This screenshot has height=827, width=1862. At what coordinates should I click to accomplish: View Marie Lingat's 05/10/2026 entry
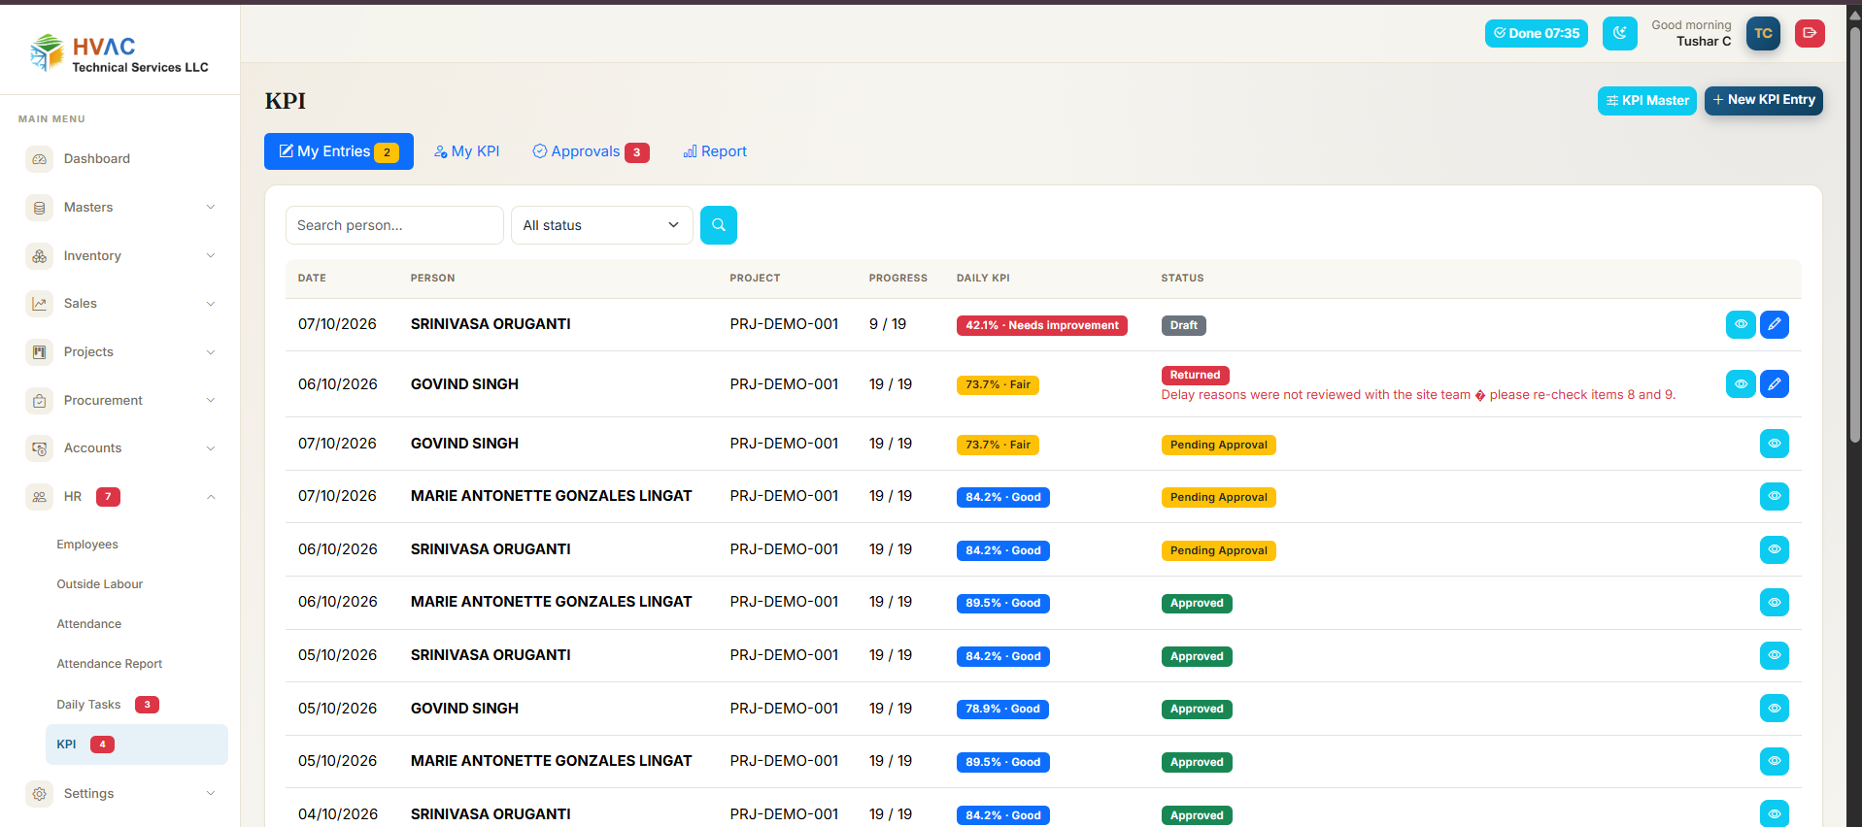point(1775,761)
